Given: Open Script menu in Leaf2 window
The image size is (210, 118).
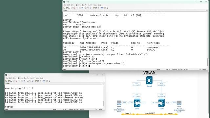Looking at the screenshot, I should pyautogui.click(x=90, y=5).
